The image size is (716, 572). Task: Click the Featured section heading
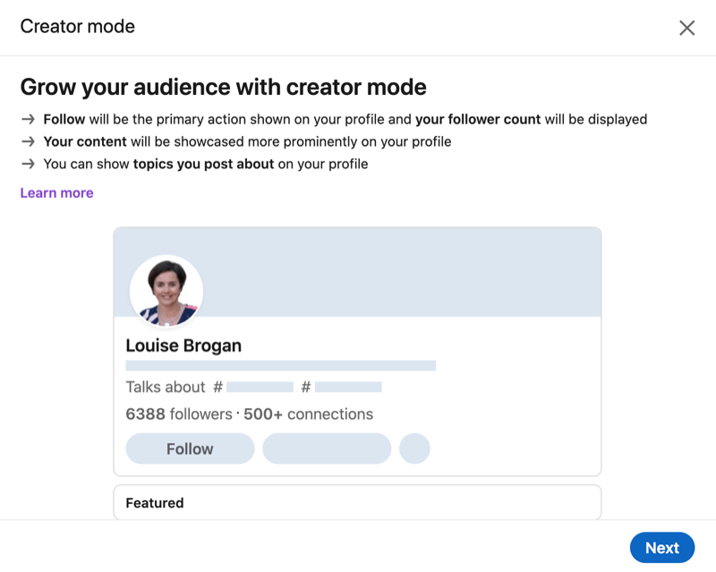point(155,502)
